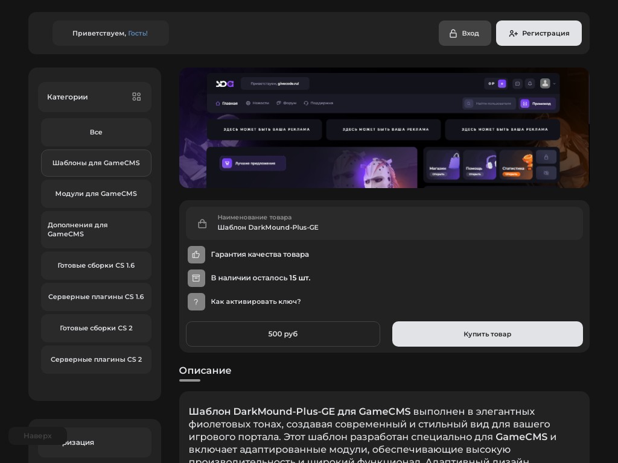Select Серверные плагины CS 2 category
Viewport: 618px width, 463px height.
pyautogui.click(x=96, y=359)
